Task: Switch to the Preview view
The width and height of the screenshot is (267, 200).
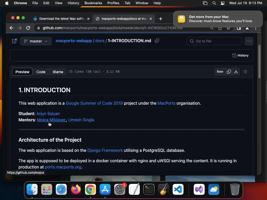Action: [x=22, y=72]
